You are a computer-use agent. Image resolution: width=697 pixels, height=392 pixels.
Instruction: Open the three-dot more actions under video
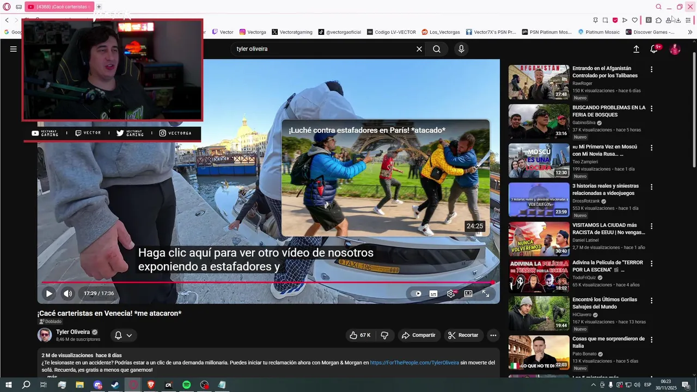tap(493, 335)
